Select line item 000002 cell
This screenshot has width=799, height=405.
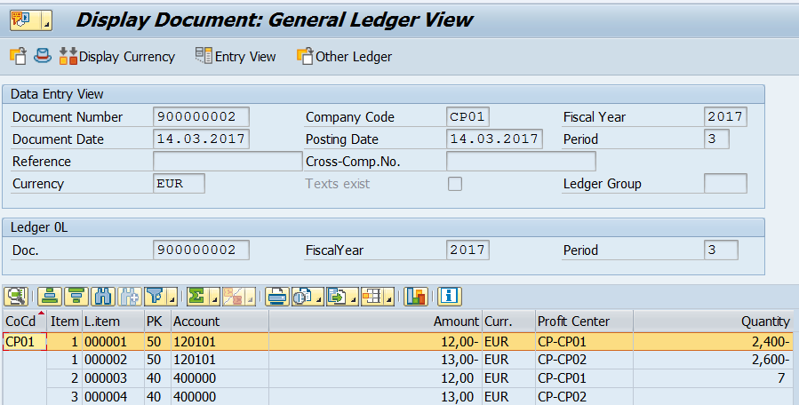(x=113, y=360)
